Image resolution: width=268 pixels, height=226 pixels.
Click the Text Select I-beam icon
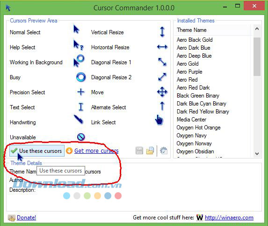click(x=80, y=107)
